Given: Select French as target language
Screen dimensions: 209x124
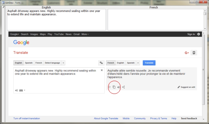Looking at the screenshot, I should [111, 63].
